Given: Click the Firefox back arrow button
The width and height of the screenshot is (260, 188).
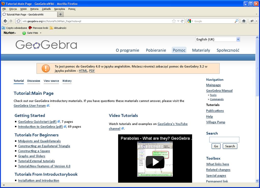Looking at the screenshot, I should (x=5, y=21).
